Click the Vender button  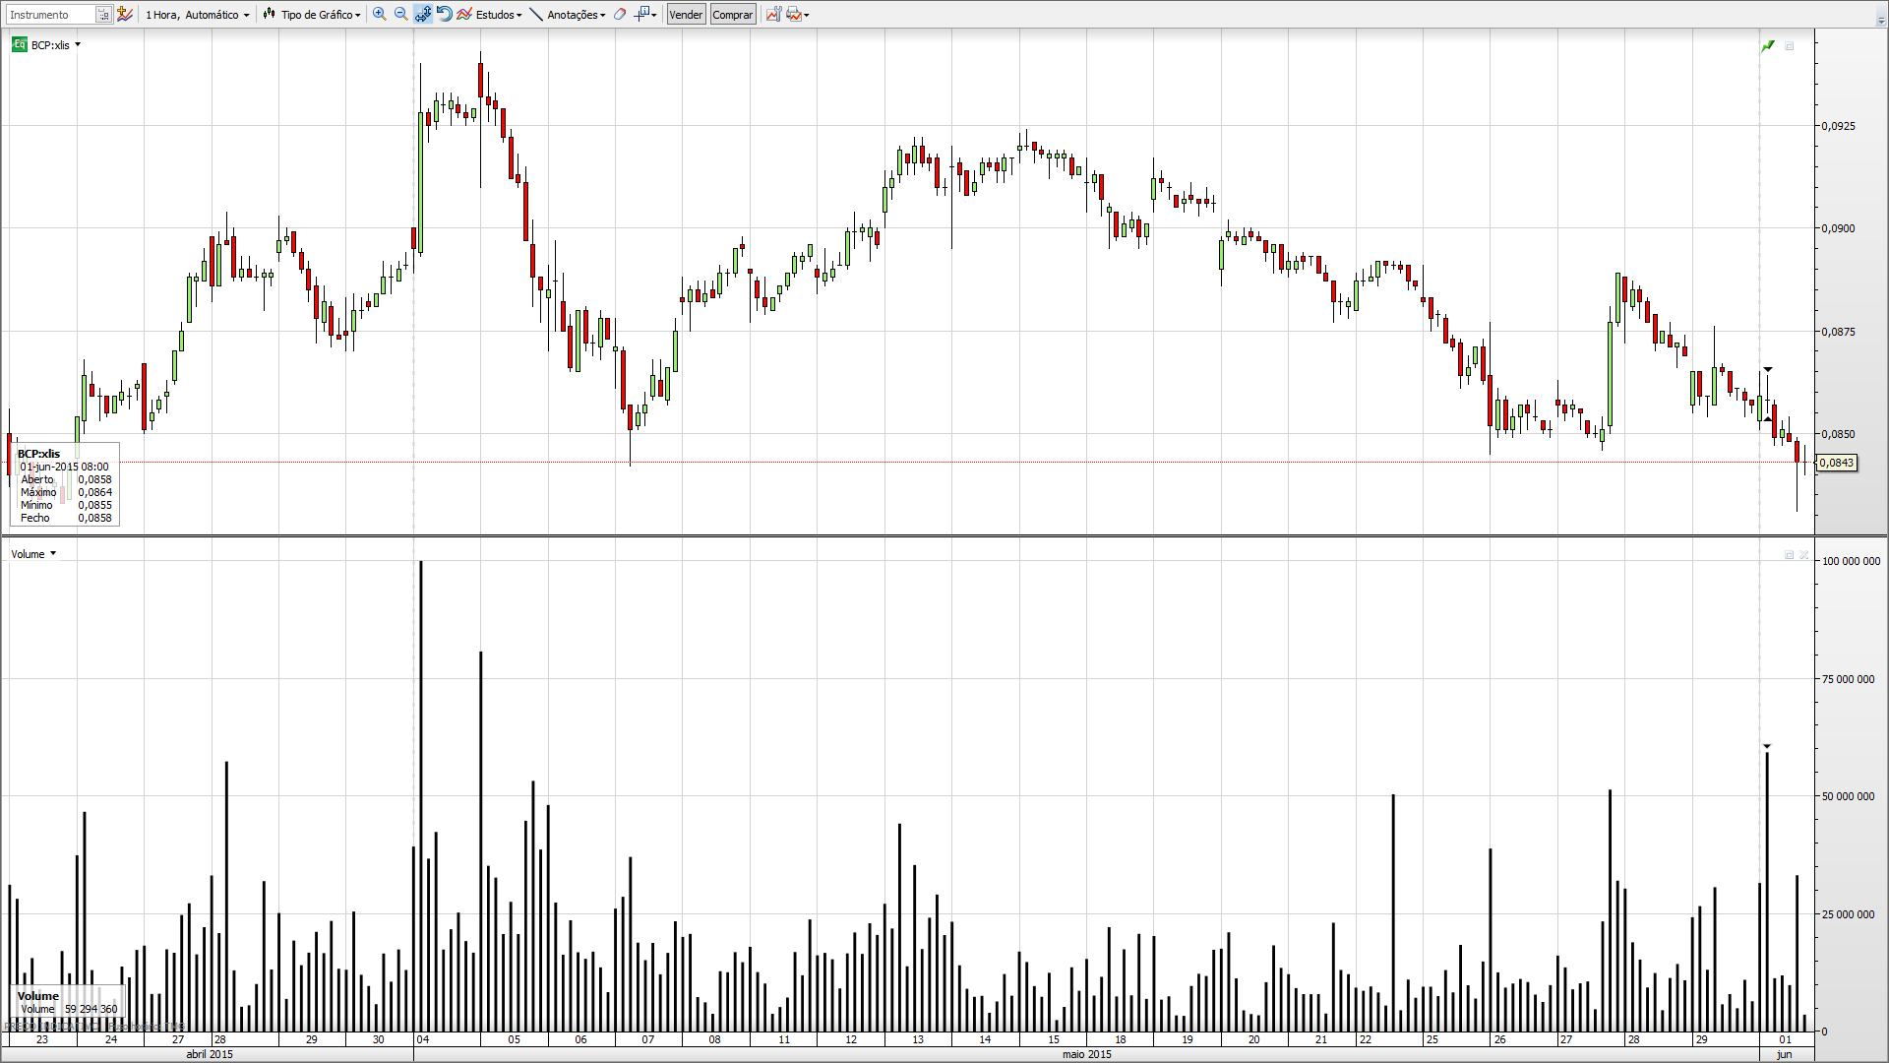tap(686, 14)
